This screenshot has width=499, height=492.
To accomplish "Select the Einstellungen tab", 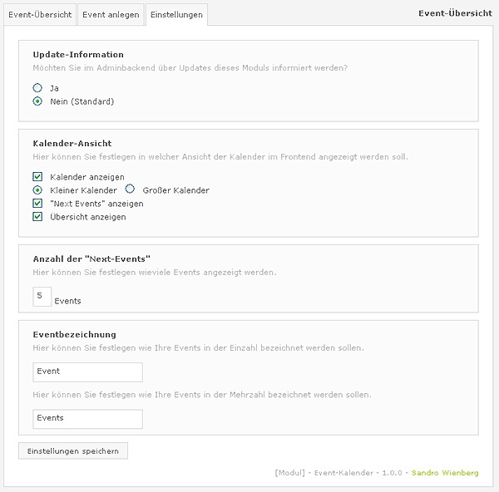I will point(176,15).
